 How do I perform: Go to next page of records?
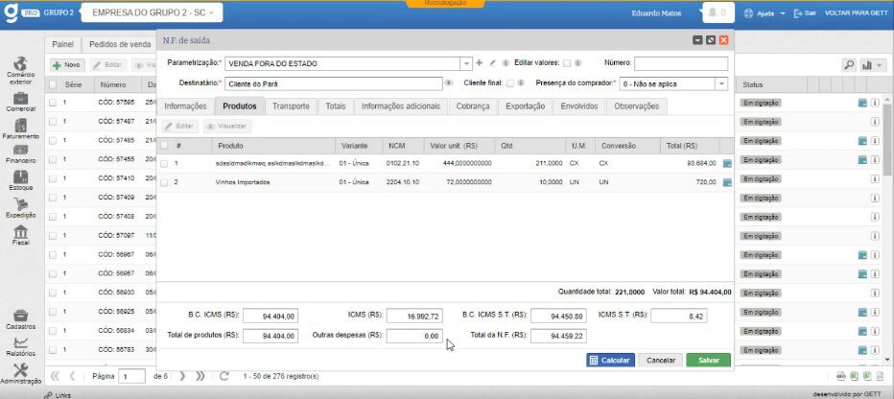coord(182,376)
